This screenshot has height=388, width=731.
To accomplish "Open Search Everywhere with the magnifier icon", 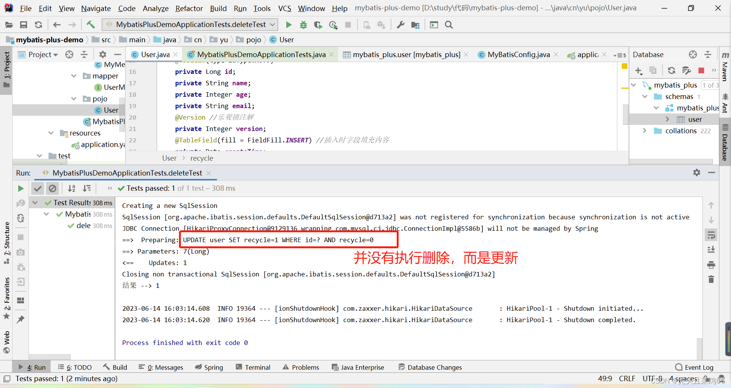I will click(x=448, y=24).
